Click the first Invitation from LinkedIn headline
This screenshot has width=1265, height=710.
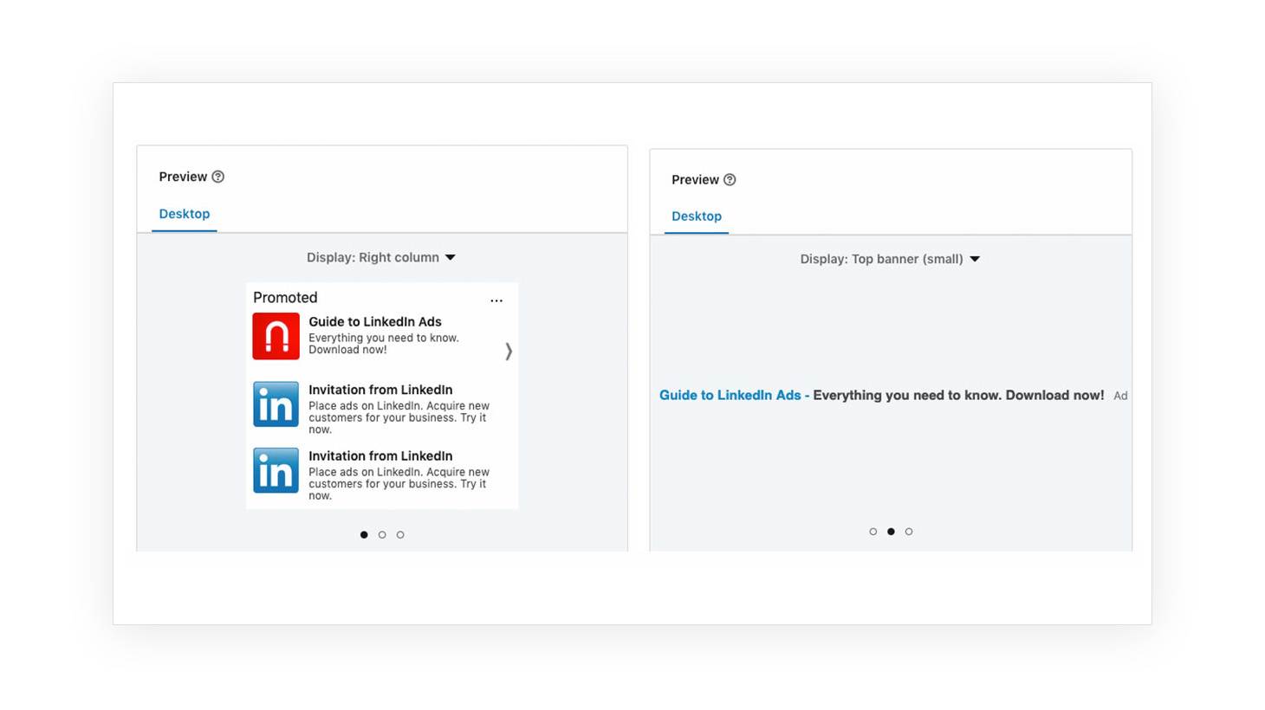(380, 390)
